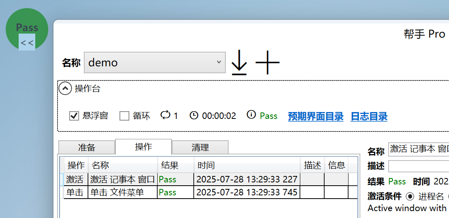Image resolution: width=449 pixels, height=218 pixels.
Task: Click the 时间 column header
Action: click(x=247, y=165)
